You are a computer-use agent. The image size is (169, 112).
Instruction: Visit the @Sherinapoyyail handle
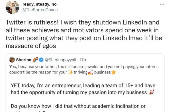coord(57,60)
